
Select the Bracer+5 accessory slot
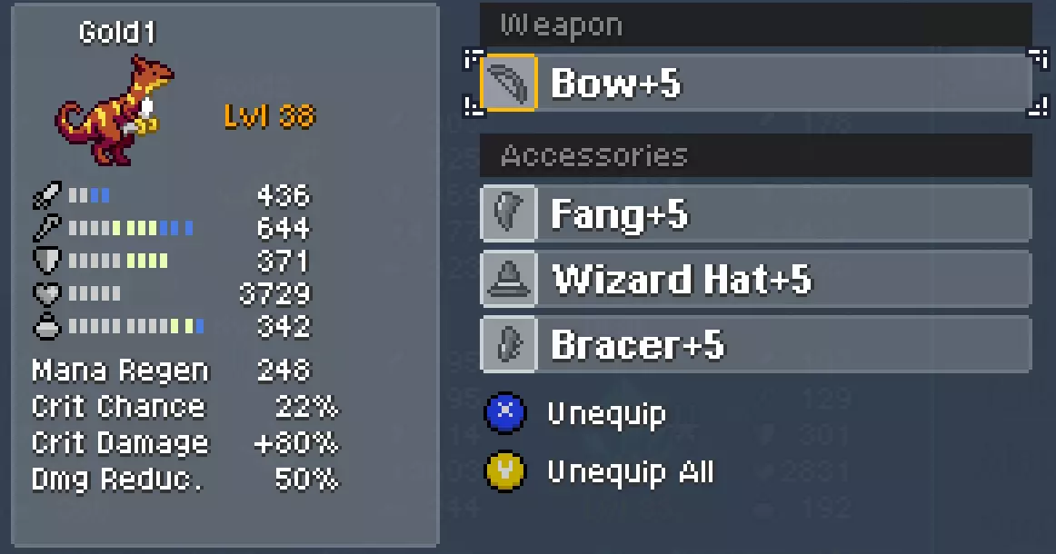coord(756,344)
